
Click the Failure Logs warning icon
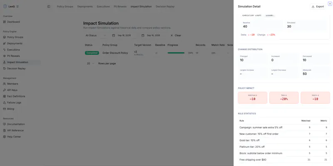point(5,103)
